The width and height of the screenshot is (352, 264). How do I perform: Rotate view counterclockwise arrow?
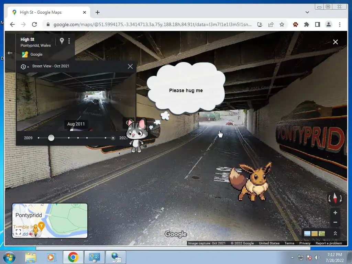pos(330,198)
